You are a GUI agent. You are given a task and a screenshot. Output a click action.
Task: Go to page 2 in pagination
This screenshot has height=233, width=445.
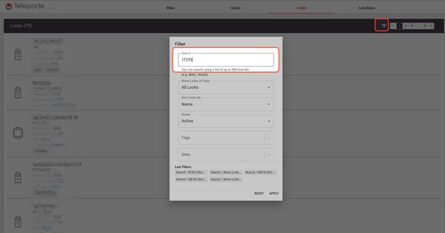[406, 26]
